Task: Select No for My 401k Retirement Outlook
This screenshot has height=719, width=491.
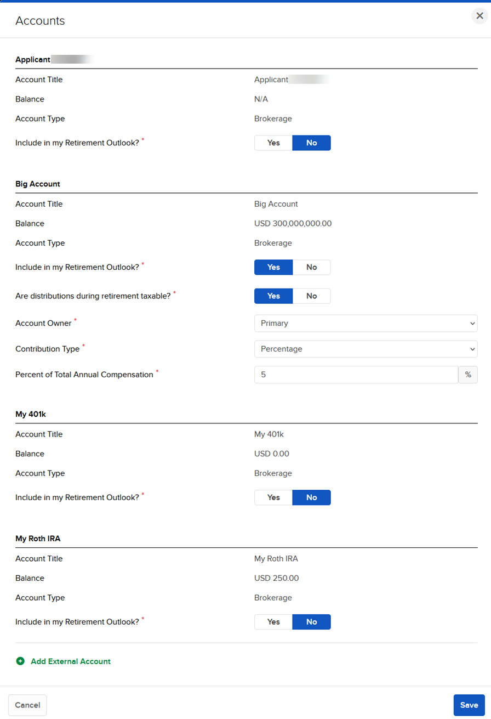Action: (311, 498)
